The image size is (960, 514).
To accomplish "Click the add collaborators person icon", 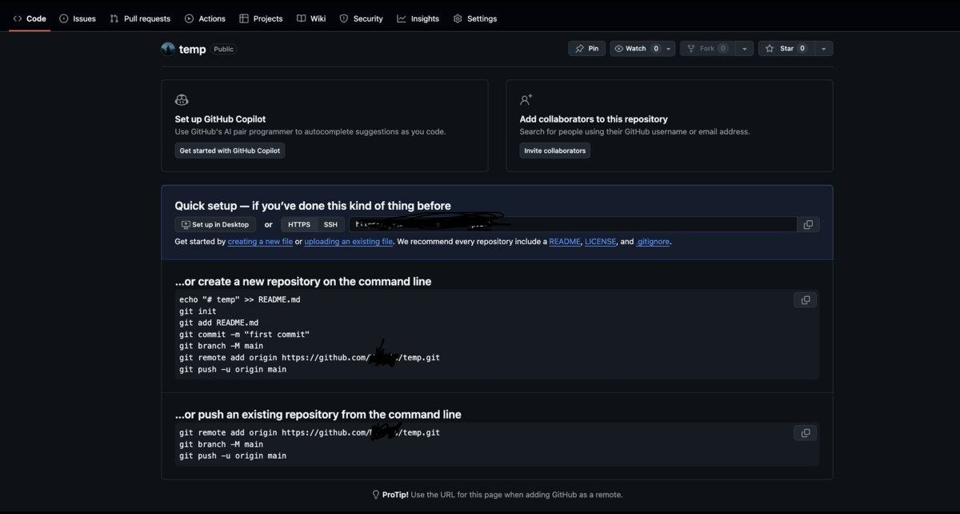I will [526, 100].
